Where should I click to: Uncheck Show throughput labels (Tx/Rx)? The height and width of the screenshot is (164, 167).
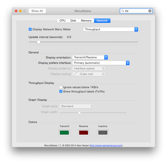pos(61,91)
